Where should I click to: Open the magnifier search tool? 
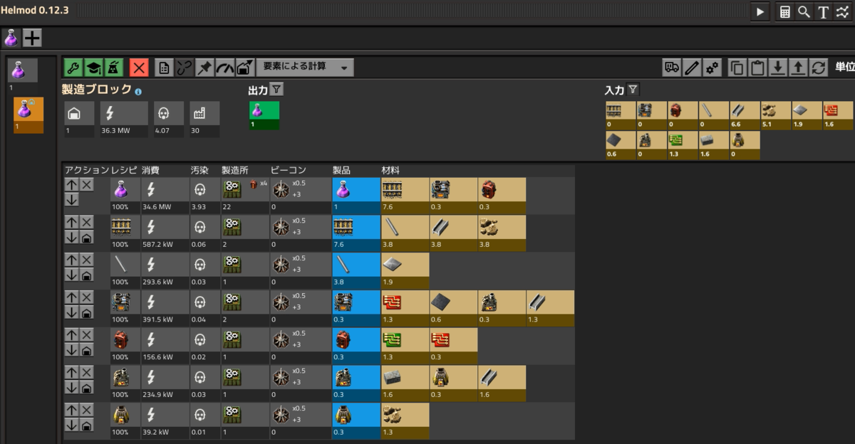coord(804,12)
